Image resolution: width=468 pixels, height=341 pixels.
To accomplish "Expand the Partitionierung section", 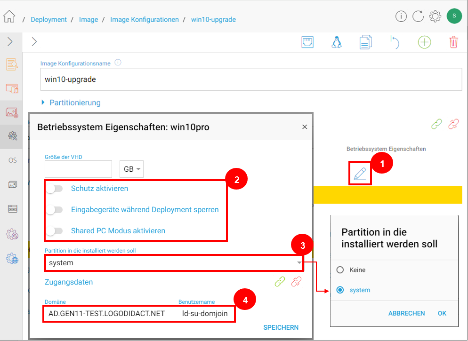I will click(71, 103).
